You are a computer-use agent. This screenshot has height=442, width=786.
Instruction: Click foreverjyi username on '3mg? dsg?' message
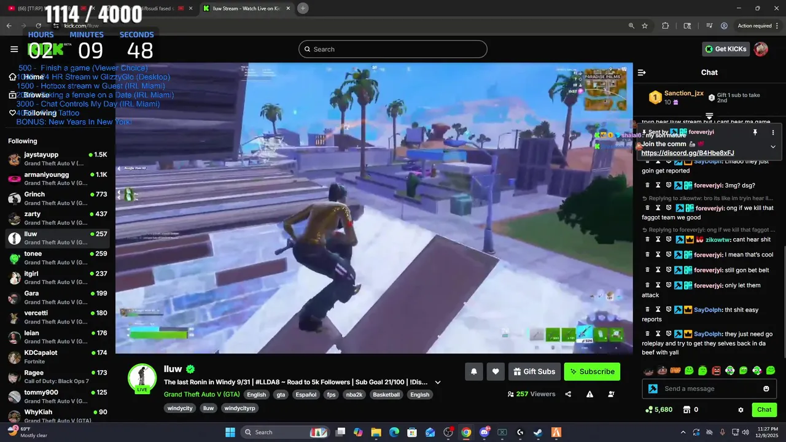[708, 185]
